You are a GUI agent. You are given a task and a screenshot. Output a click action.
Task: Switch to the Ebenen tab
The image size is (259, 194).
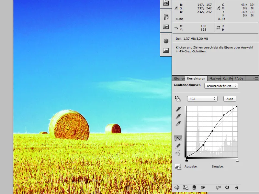point(179,78)
